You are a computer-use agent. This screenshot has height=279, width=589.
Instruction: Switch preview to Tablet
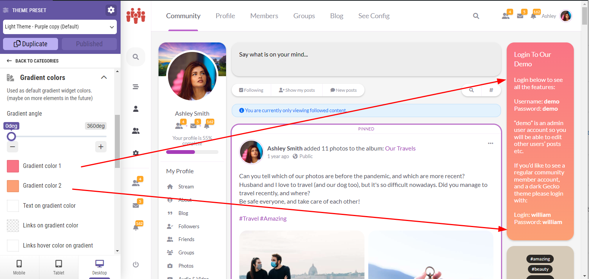[x=59, y=267]
